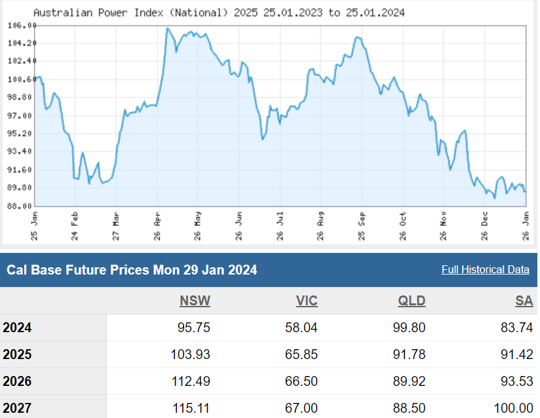Click the NSW 2024 price 95.75

pyautogui.click(x=194, y=328)
